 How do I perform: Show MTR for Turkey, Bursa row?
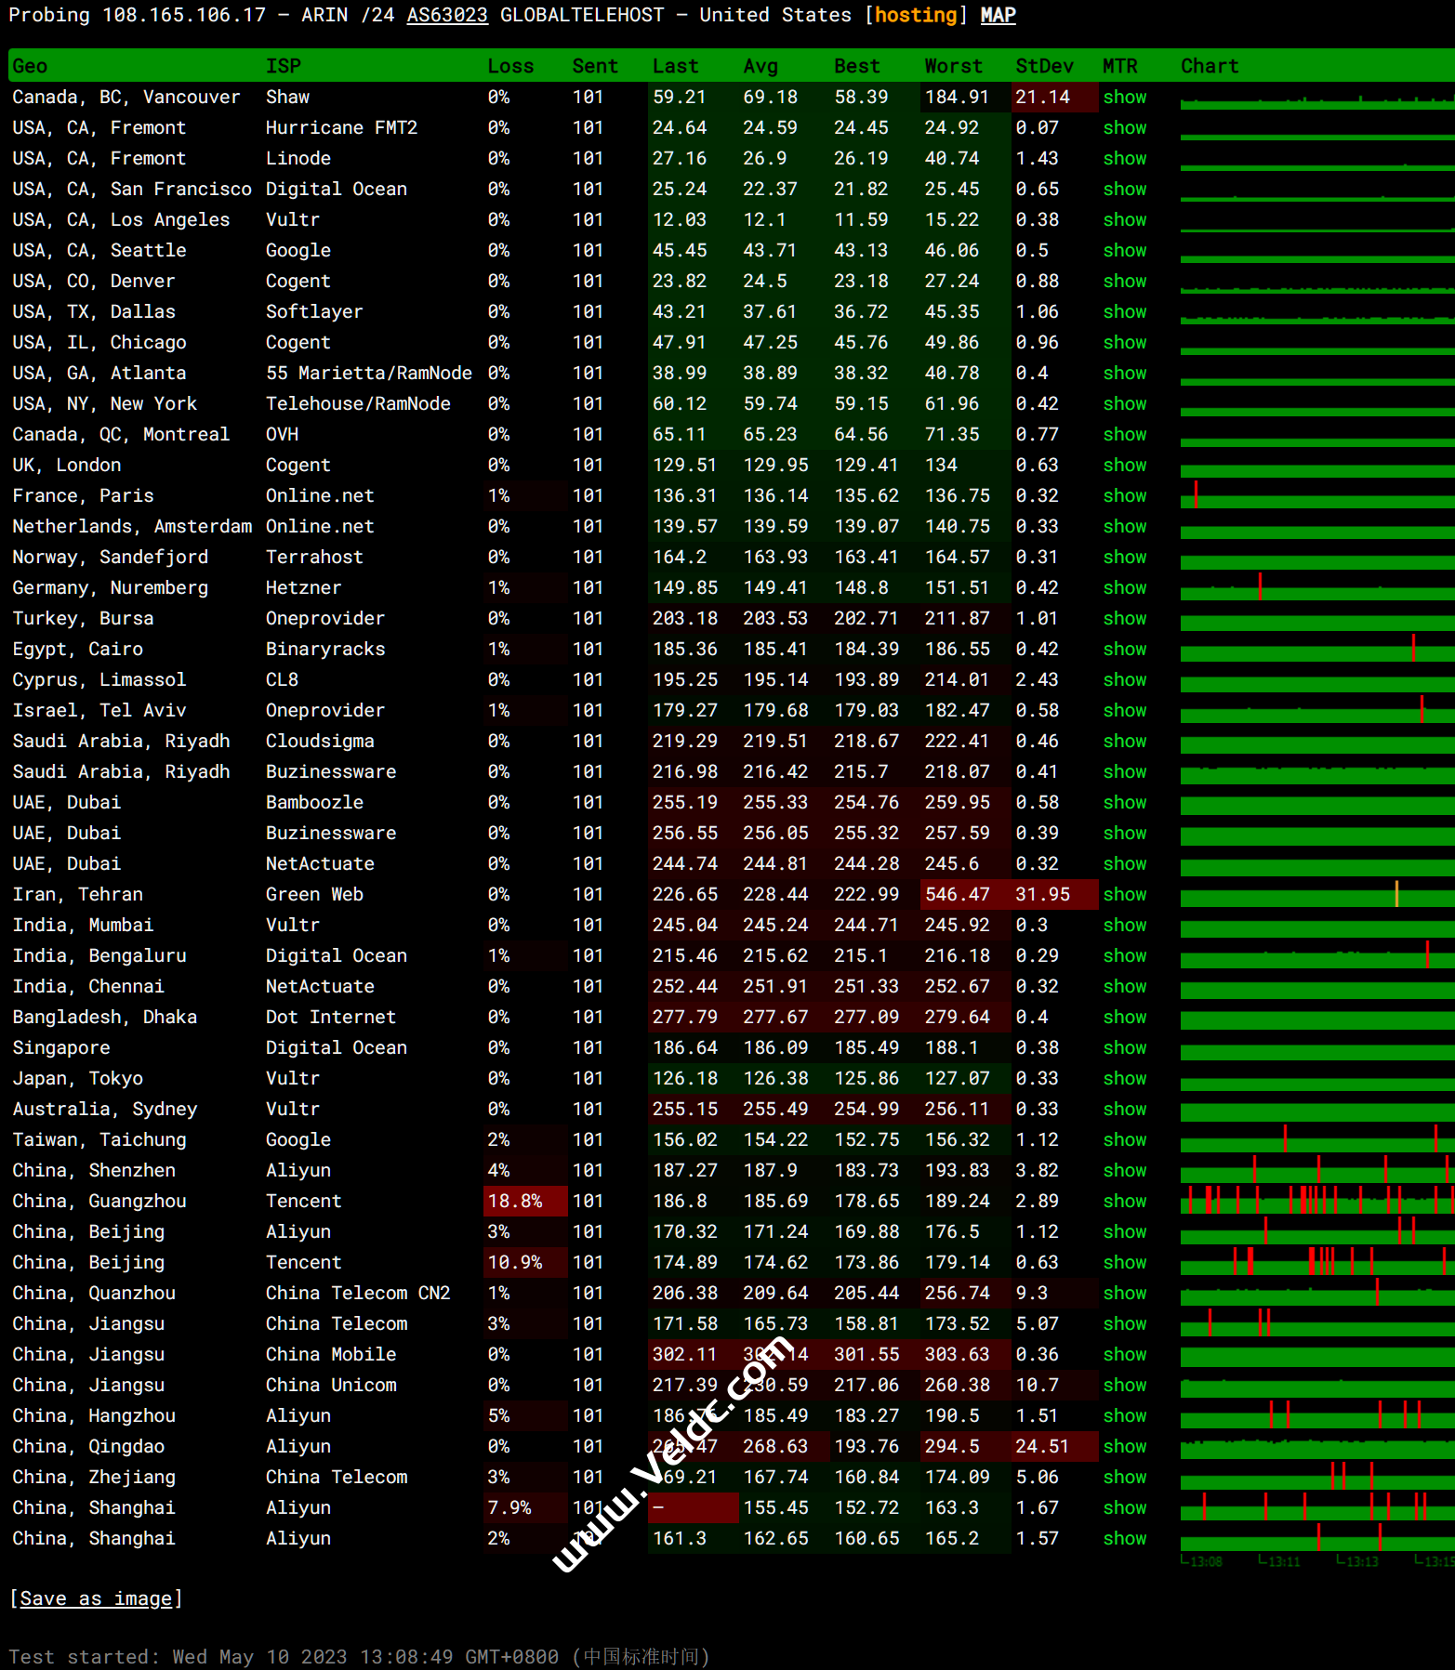coord(1124,618)
